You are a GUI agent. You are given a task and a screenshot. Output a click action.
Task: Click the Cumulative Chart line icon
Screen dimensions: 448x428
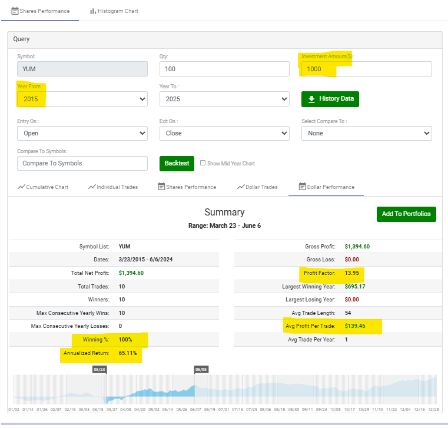pos(21,187)
